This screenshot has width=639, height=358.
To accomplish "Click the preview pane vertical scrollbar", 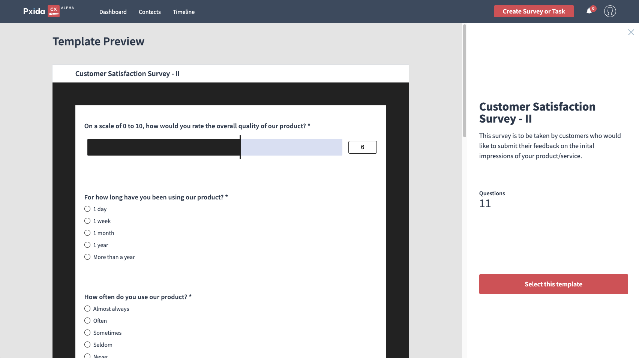I will [465, 81].
